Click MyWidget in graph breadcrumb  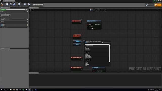[x=95, y=10]
